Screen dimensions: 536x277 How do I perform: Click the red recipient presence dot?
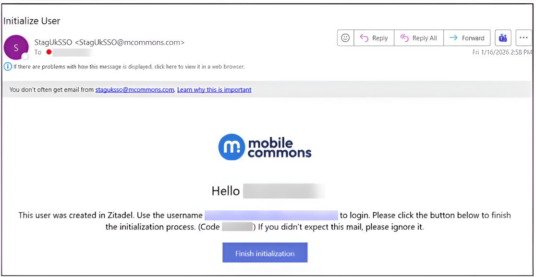(x=49, y=52)
